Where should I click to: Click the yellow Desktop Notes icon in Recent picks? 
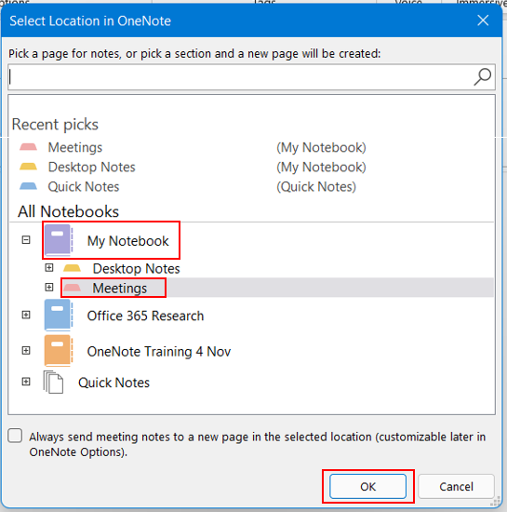pos(29,167)
